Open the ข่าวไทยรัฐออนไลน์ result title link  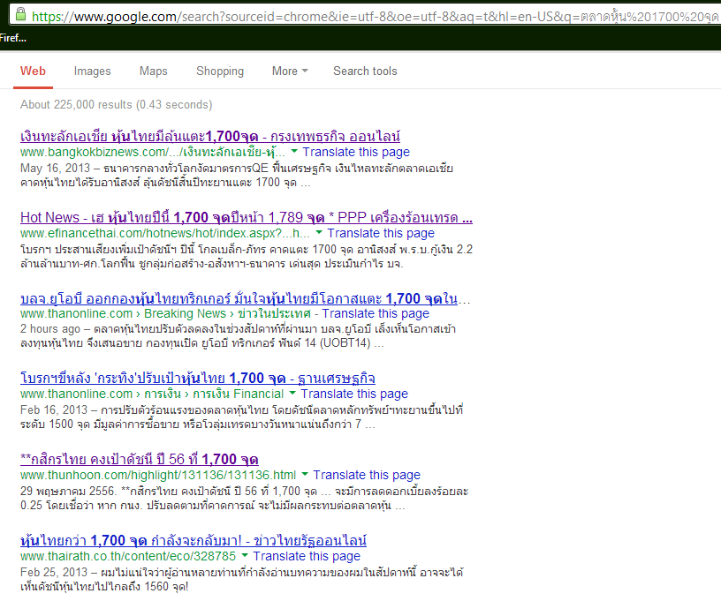(x=194, y=540)
